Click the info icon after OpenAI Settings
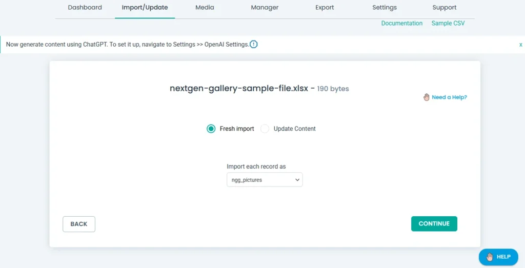 click(254, 45)
